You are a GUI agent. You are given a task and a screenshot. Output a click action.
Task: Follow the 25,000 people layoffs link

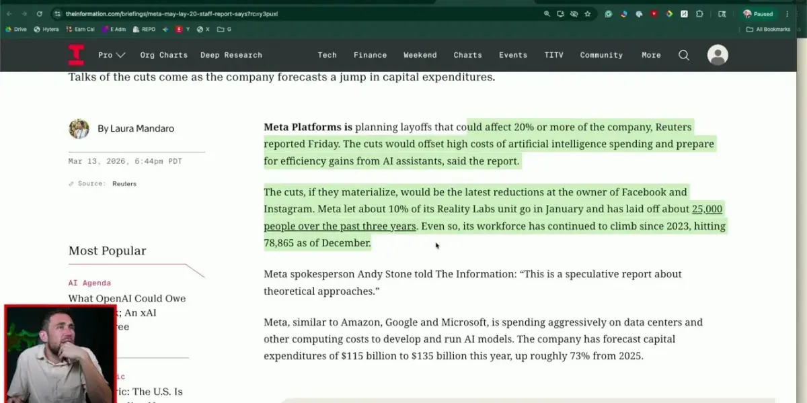[x=706, y=209]
